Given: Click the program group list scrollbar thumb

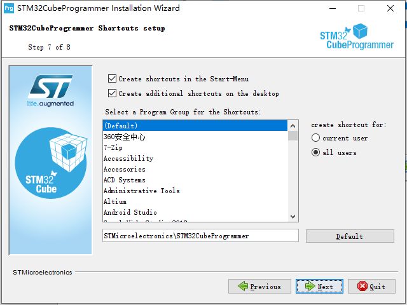Looking at the screenshot, I should pos(293,135).
